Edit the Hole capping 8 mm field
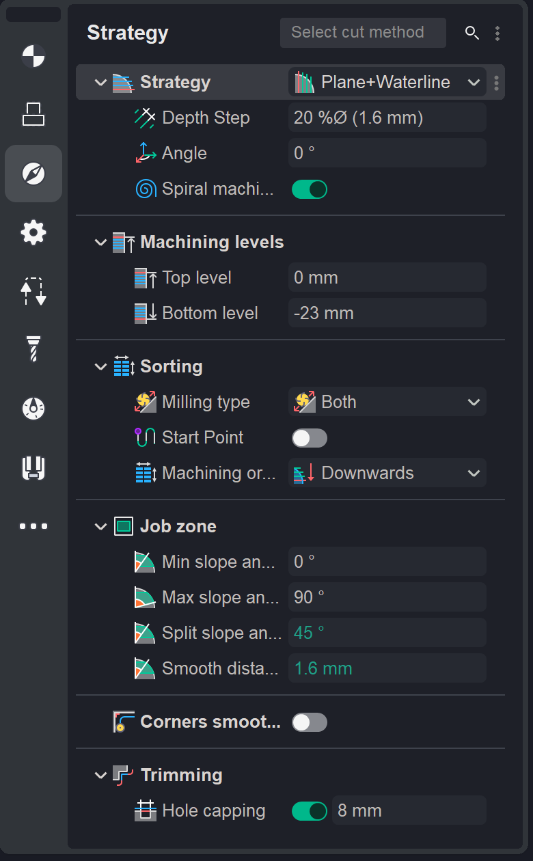 pos(409,810)
